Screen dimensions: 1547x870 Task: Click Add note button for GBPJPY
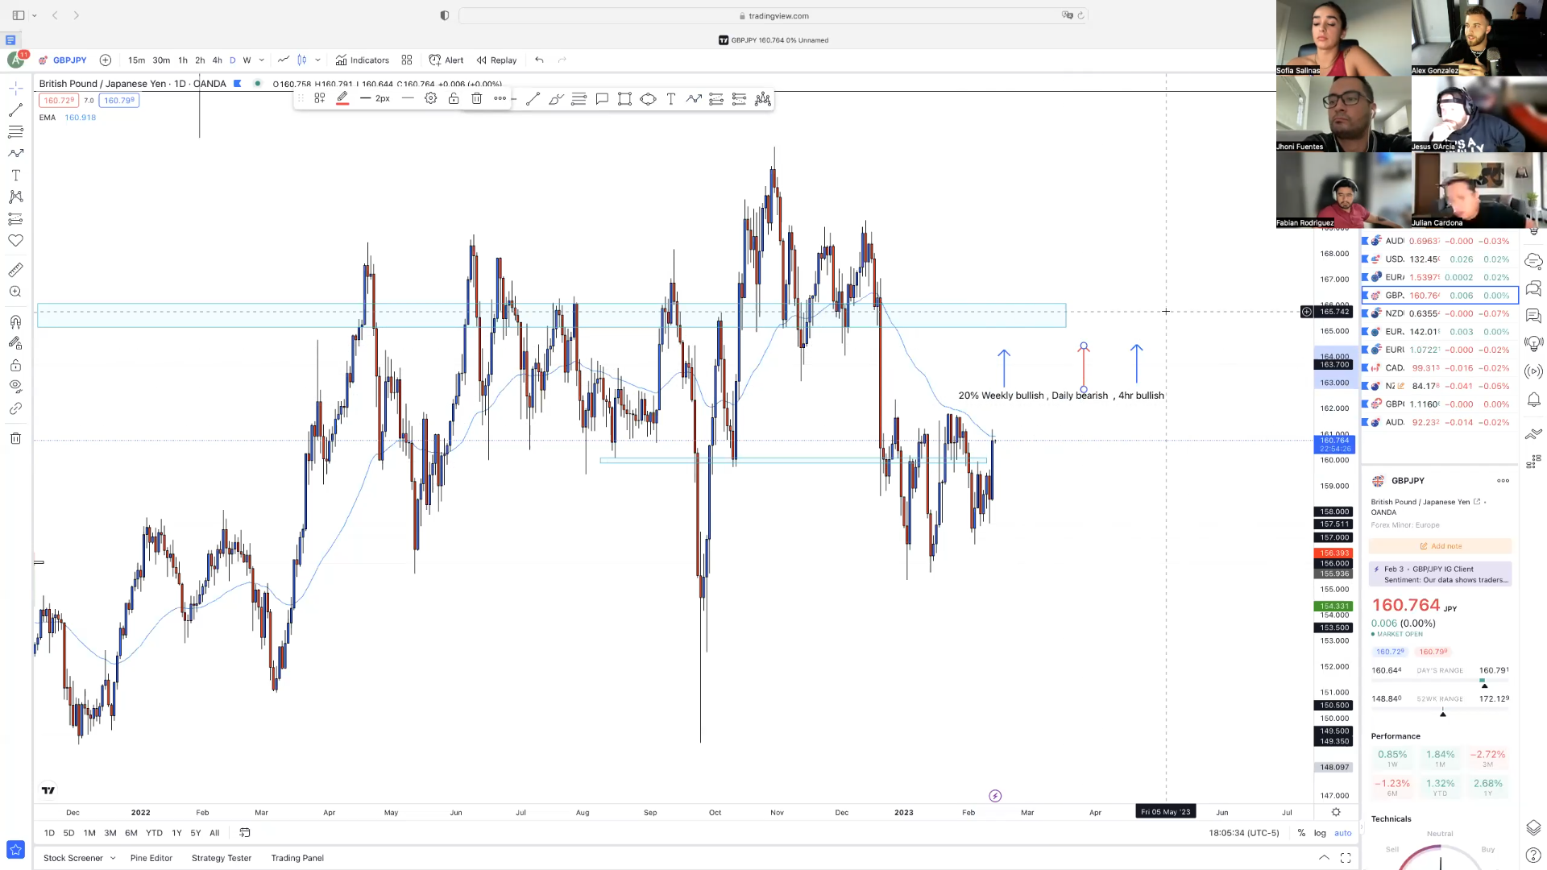coord(1441,546)
